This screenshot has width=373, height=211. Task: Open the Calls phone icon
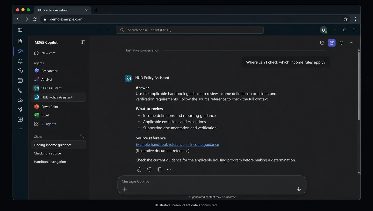point(20,90)
